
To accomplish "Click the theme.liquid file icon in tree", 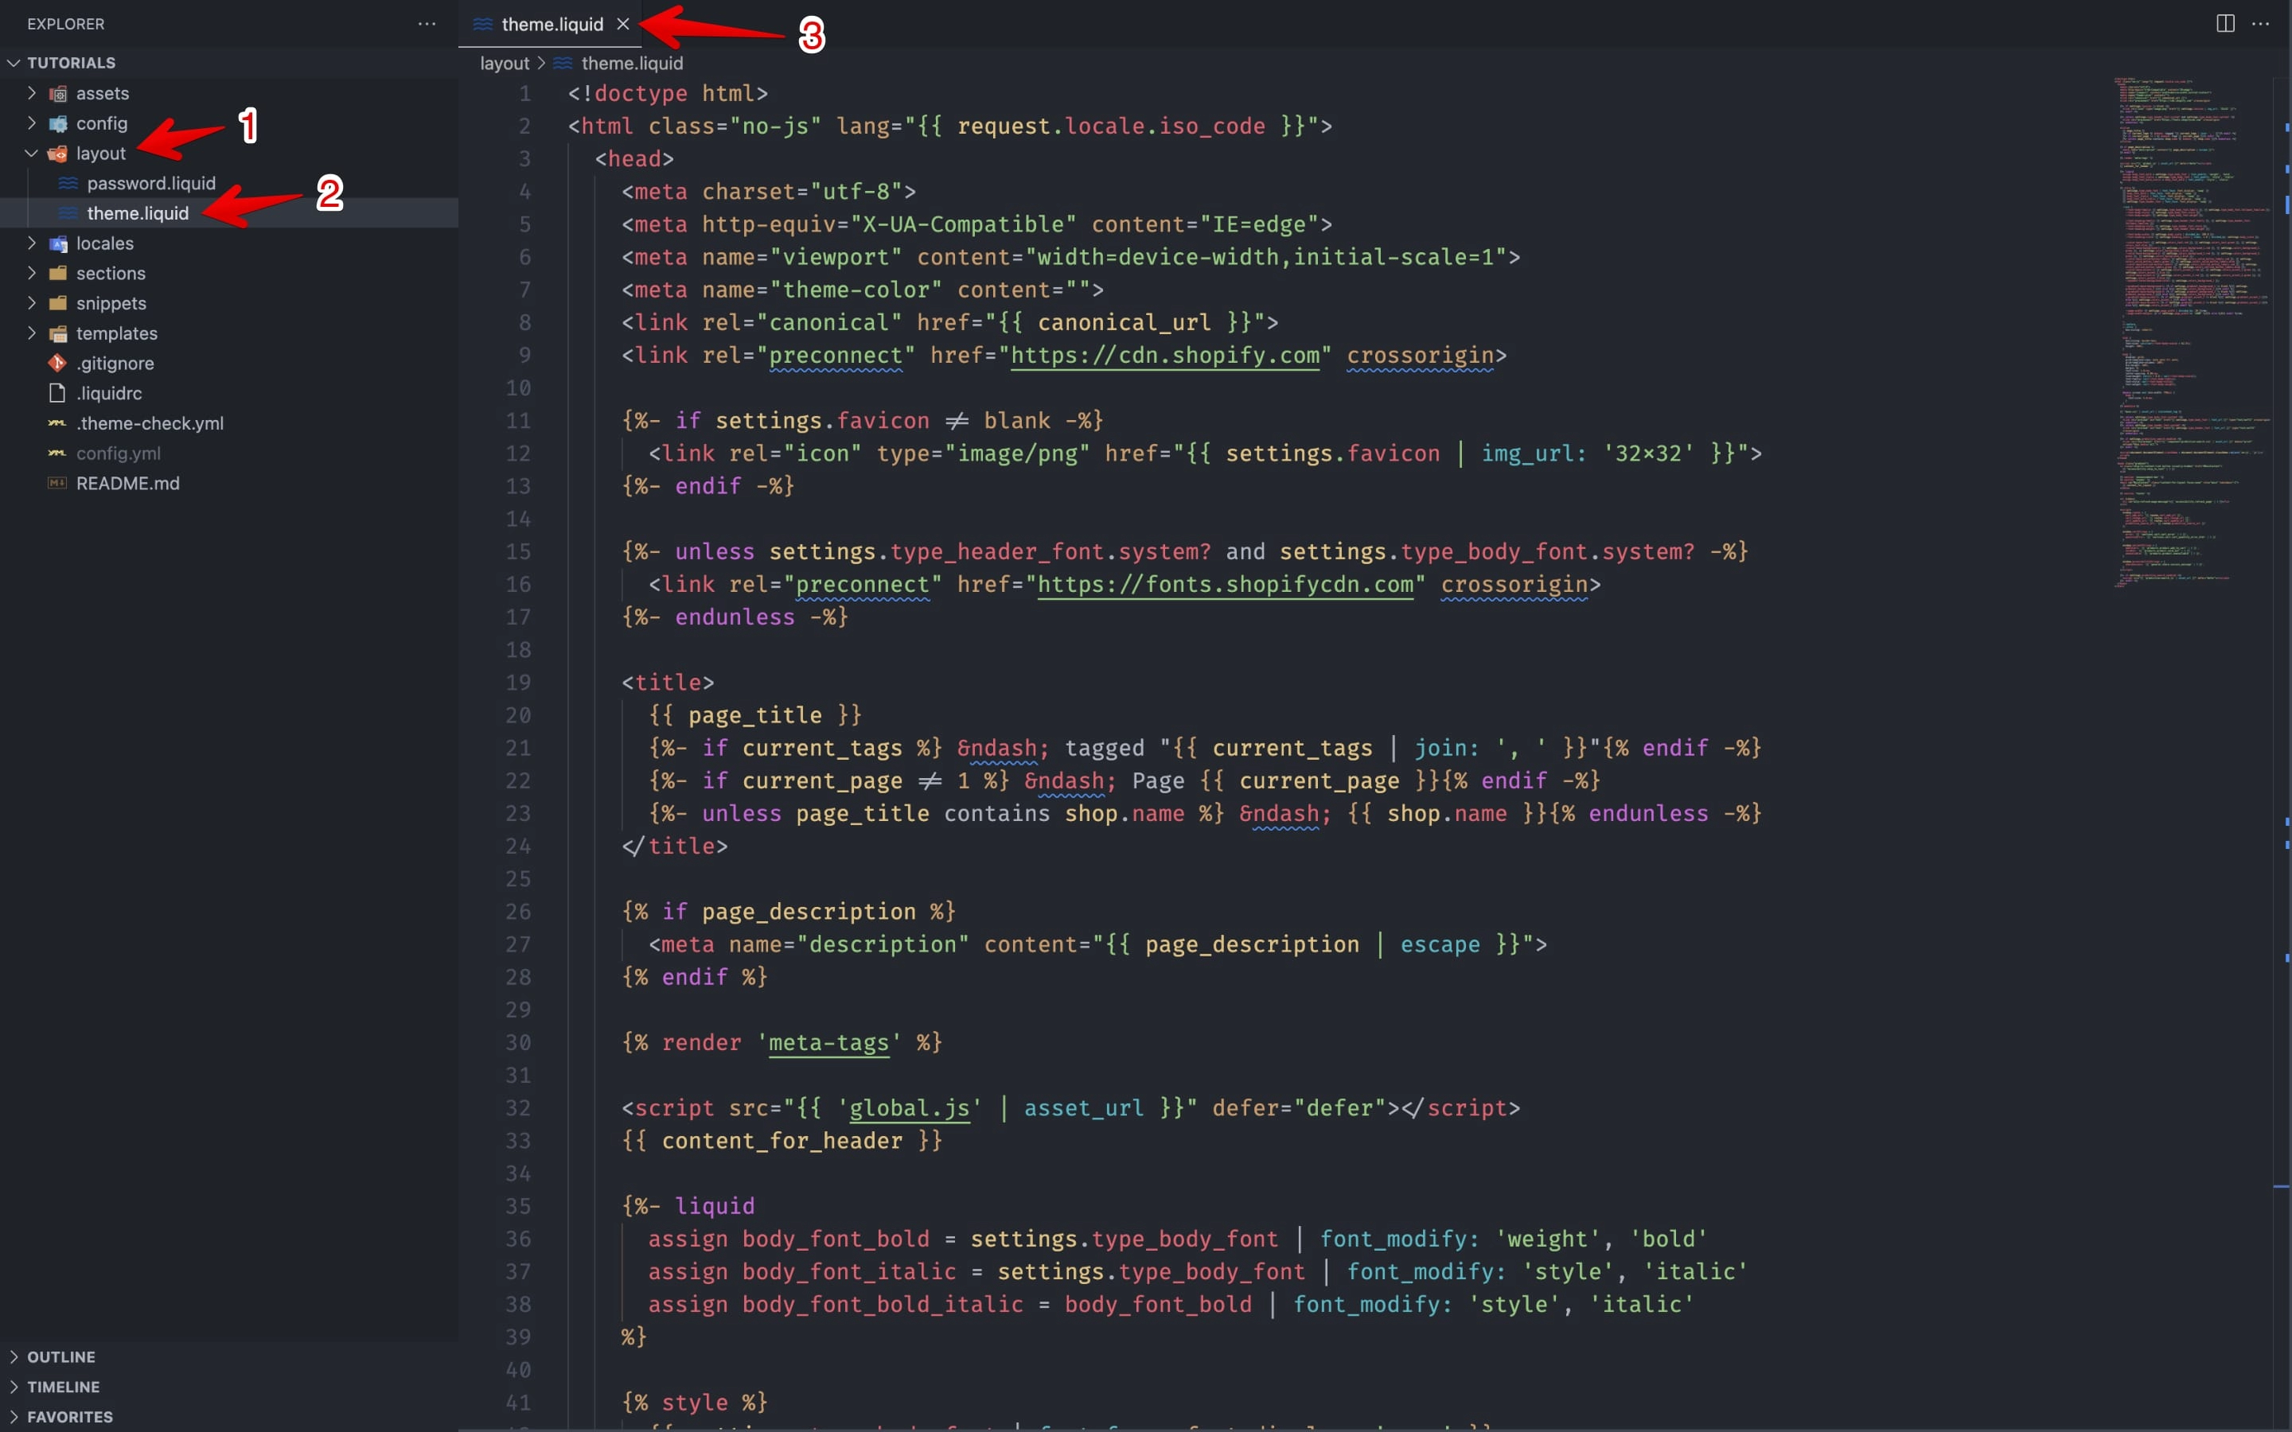I will point(68,213).
